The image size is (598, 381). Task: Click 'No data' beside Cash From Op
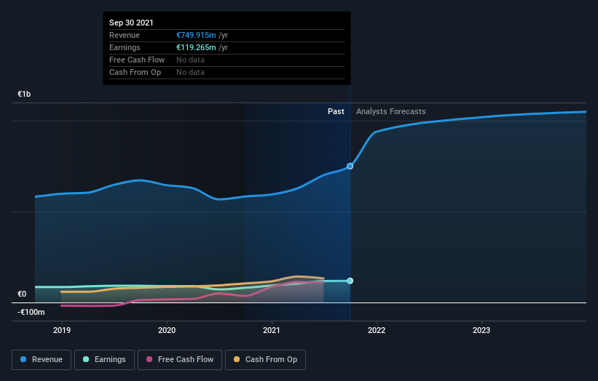[x=190, y=72]
